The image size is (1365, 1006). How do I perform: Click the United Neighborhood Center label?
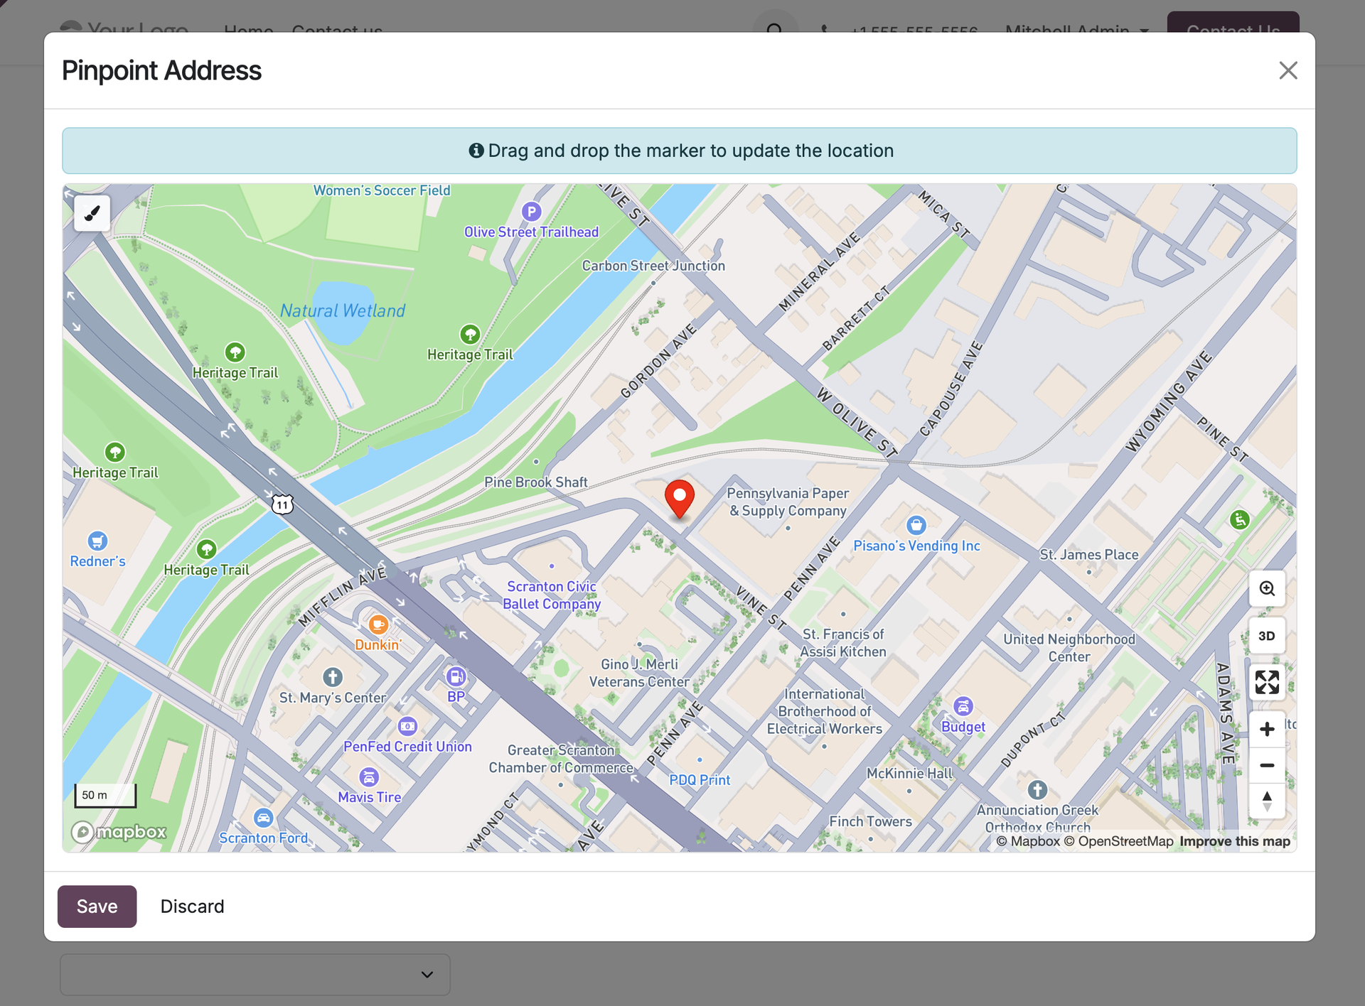pos(1069,648)
